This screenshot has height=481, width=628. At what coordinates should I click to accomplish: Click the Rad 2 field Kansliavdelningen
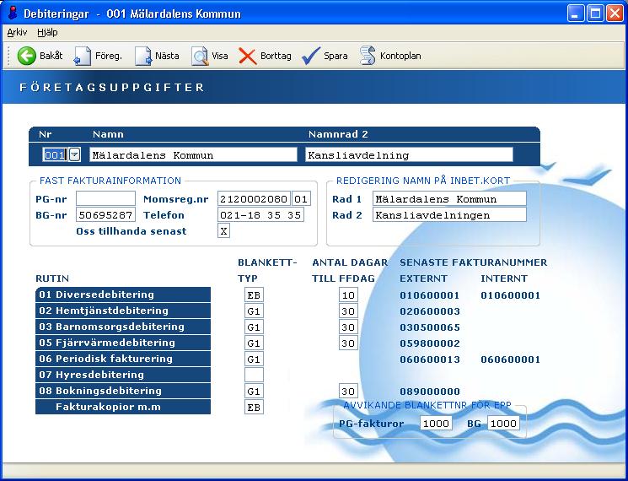pos(449,215)
